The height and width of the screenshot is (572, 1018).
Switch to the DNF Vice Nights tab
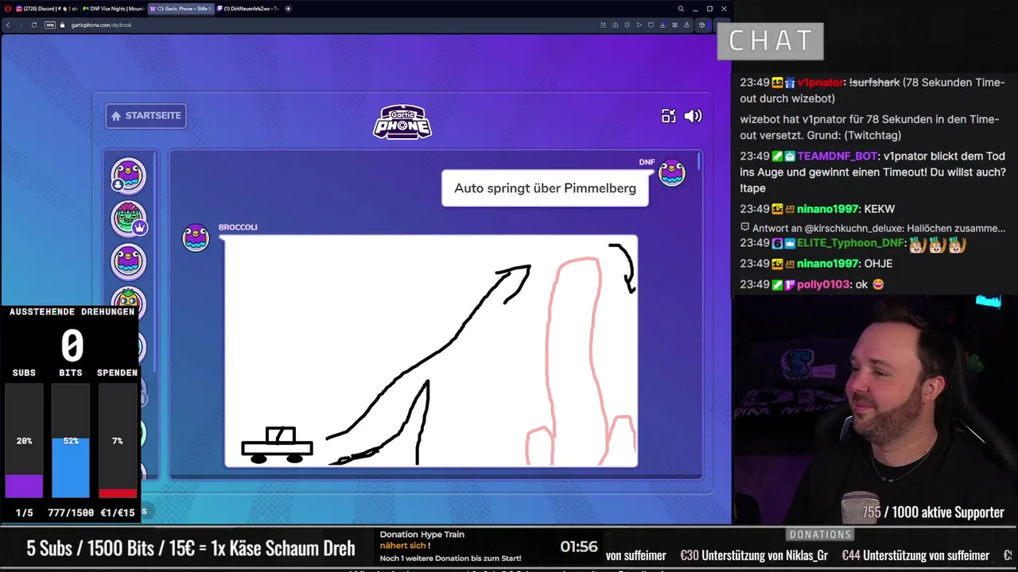113,9
